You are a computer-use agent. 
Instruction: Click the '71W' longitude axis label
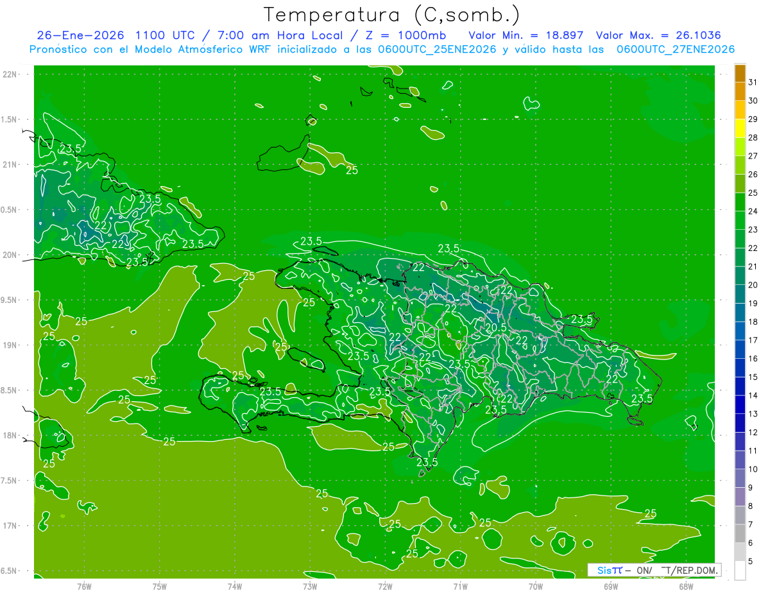coord(460,587)
